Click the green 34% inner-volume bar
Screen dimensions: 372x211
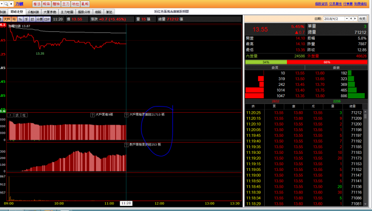pos(266,62)
